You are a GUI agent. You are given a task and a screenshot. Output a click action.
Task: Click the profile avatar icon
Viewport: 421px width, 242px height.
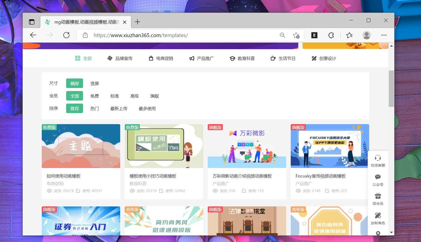pyautogui.click(x=367, y=35)
